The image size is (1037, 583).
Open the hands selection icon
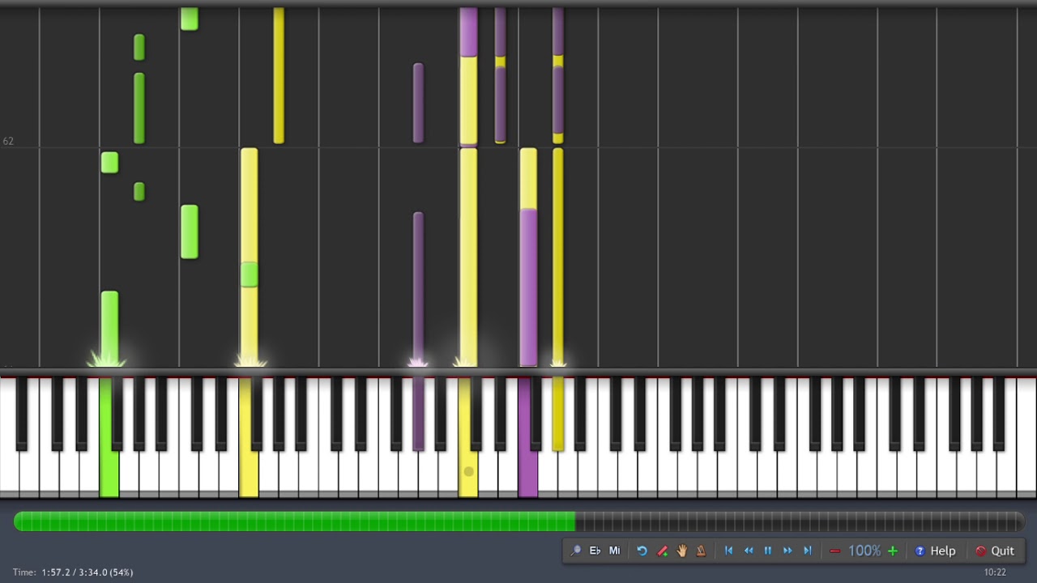click(681, 551)
